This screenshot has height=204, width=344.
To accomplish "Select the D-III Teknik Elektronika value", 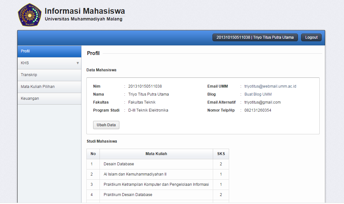I will (148, 110).
